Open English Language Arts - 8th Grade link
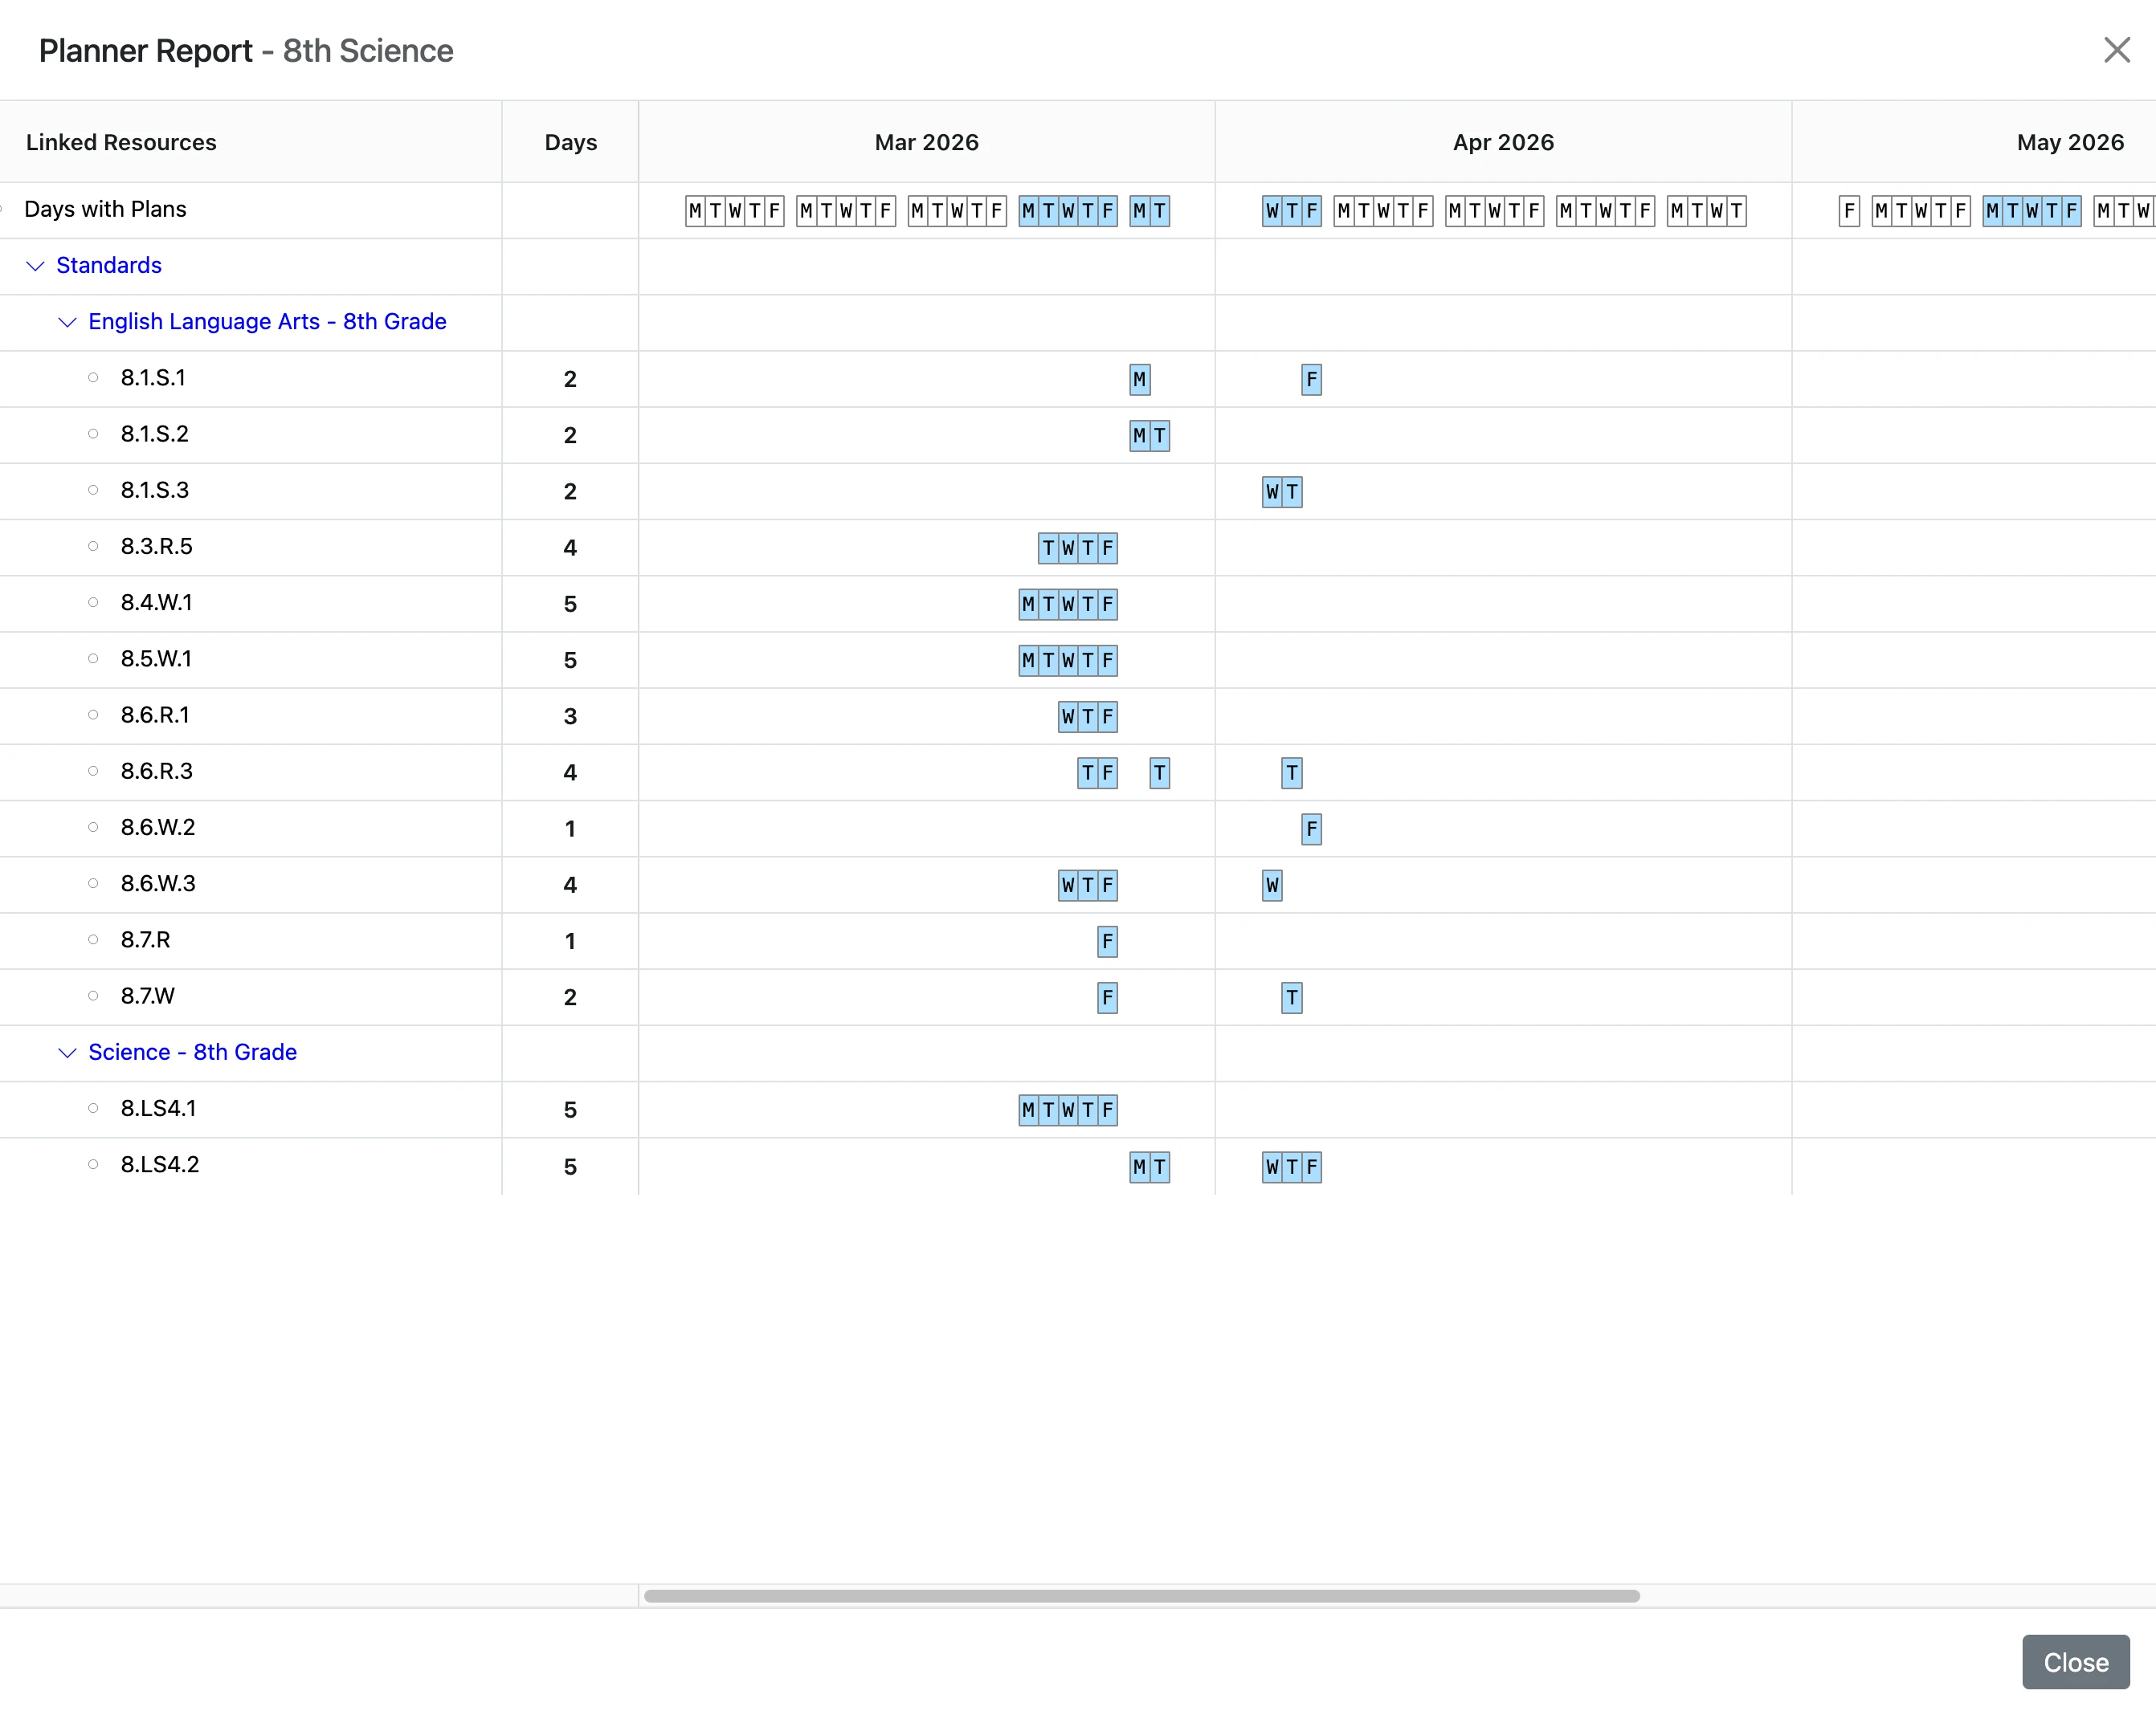The image size is (2156, 1715). click(x=267, y=321)
